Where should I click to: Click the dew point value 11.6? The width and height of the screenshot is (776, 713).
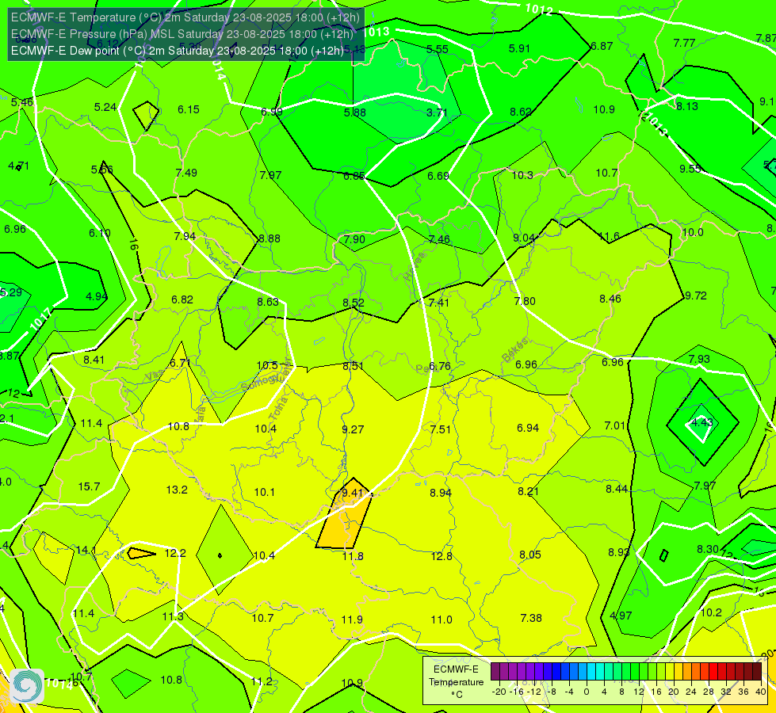tap(609, 237)
